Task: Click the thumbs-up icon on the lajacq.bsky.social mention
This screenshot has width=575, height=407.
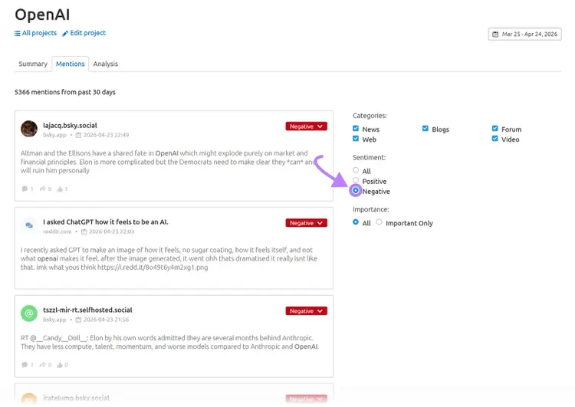Action: click(x=60, y=189)
